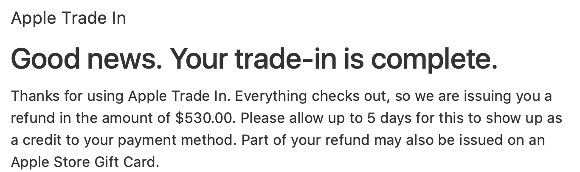Click the "Apple Trade In" header text
The image size is (580, 172).
tap(68, 18)
